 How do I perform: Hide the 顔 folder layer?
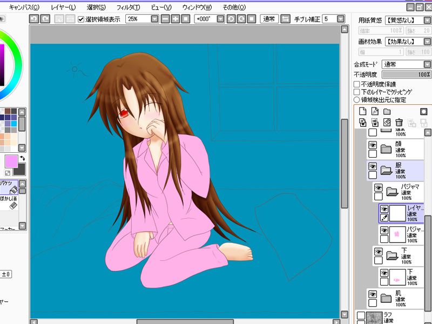point(373,145)
